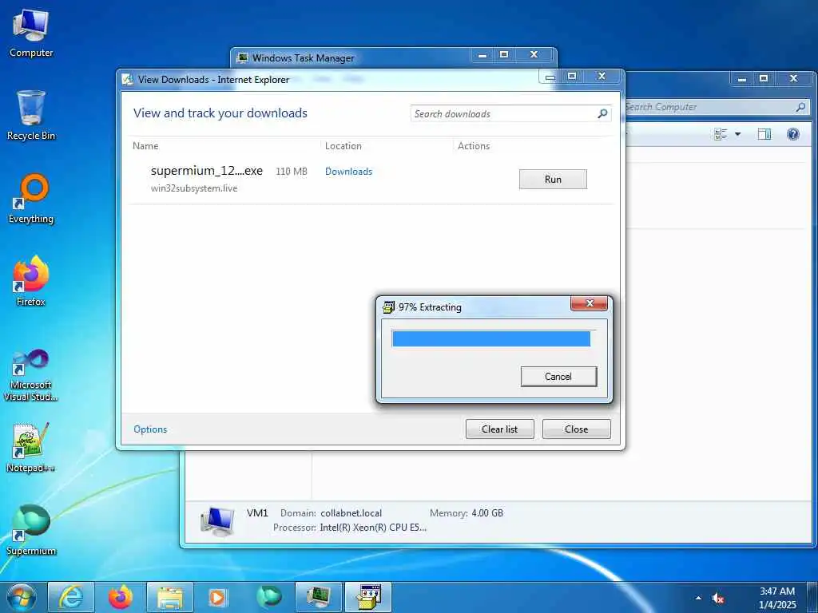Select the extracting installer taskbar item

pos(368,597)
